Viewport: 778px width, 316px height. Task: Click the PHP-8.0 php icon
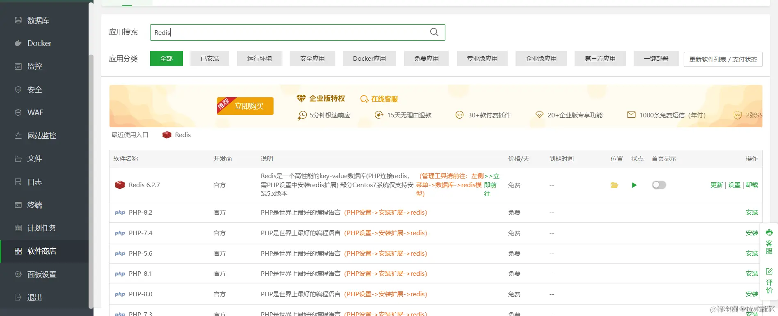pos(120,294)
